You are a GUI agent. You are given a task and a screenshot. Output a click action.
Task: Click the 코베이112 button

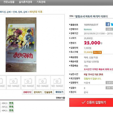[27, 92]
